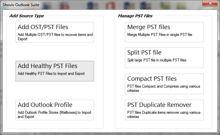Click 'Add Healthy PST Files to Import and Export' text
This screenshot has width=220, height=135.
click(x=51, y=74)
